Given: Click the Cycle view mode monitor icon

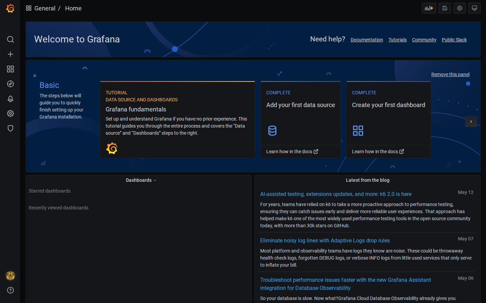Looking at the screenshot, I should tap(475, 8).
